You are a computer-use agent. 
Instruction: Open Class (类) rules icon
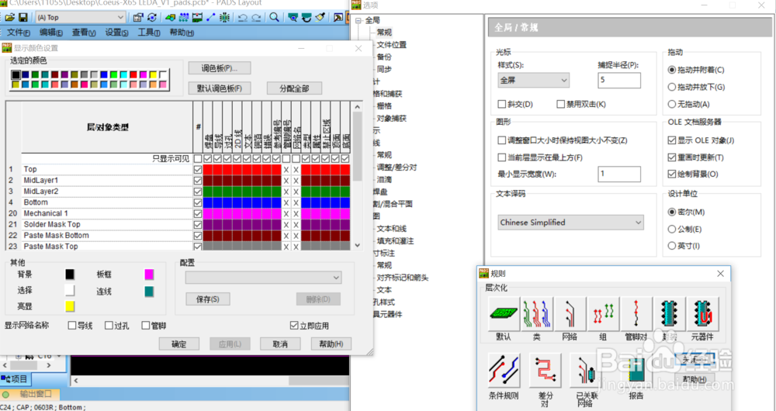[537, 313]
